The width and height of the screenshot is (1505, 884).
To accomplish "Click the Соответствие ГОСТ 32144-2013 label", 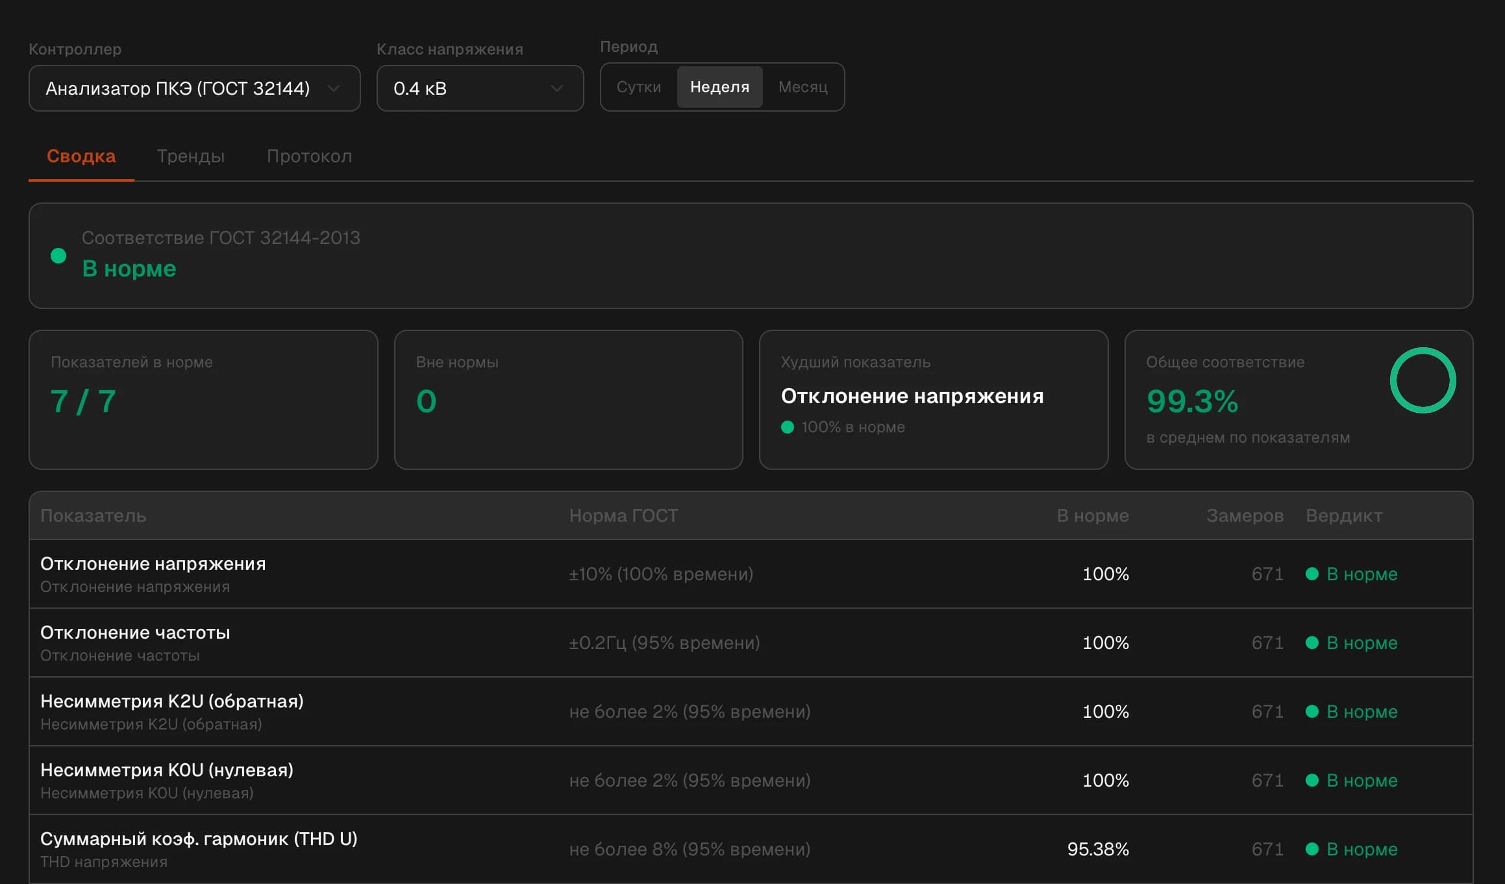I will (221, 238).
